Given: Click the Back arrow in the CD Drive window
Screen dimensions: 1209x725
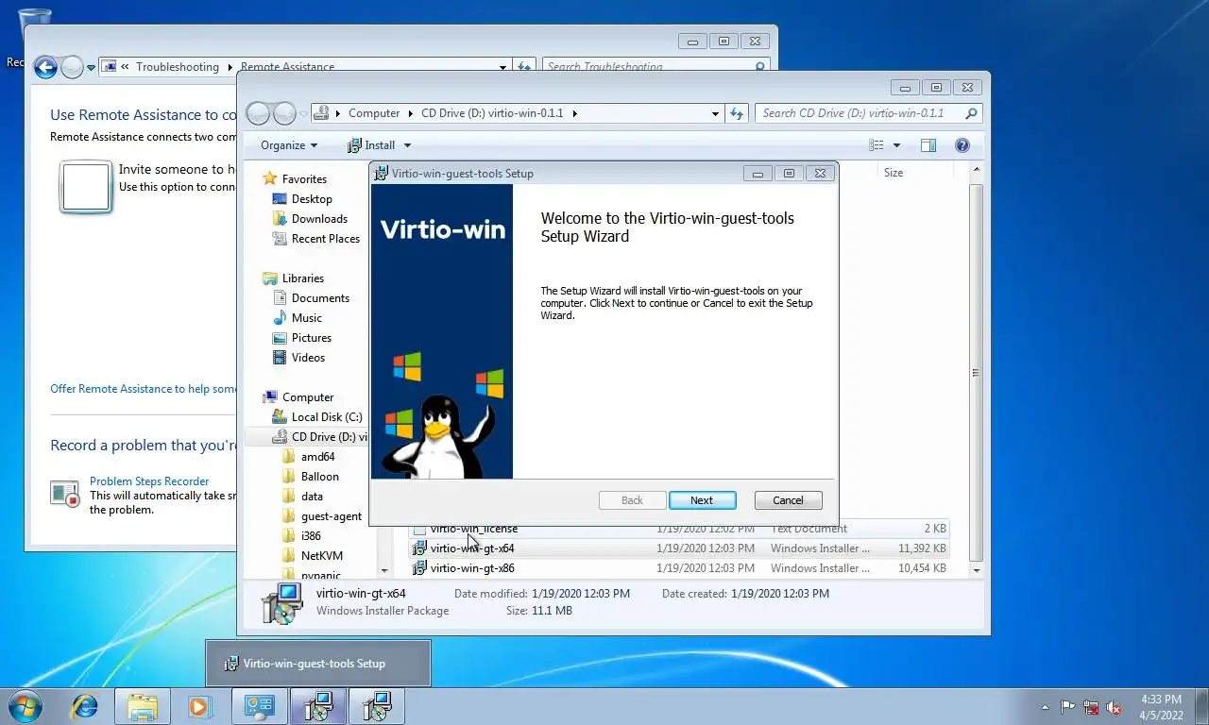Looking at the screenshot, I should click(258, 113).
